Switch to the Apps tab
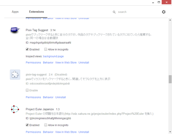This screenshot has width=172, height=134. click(15, 12)
